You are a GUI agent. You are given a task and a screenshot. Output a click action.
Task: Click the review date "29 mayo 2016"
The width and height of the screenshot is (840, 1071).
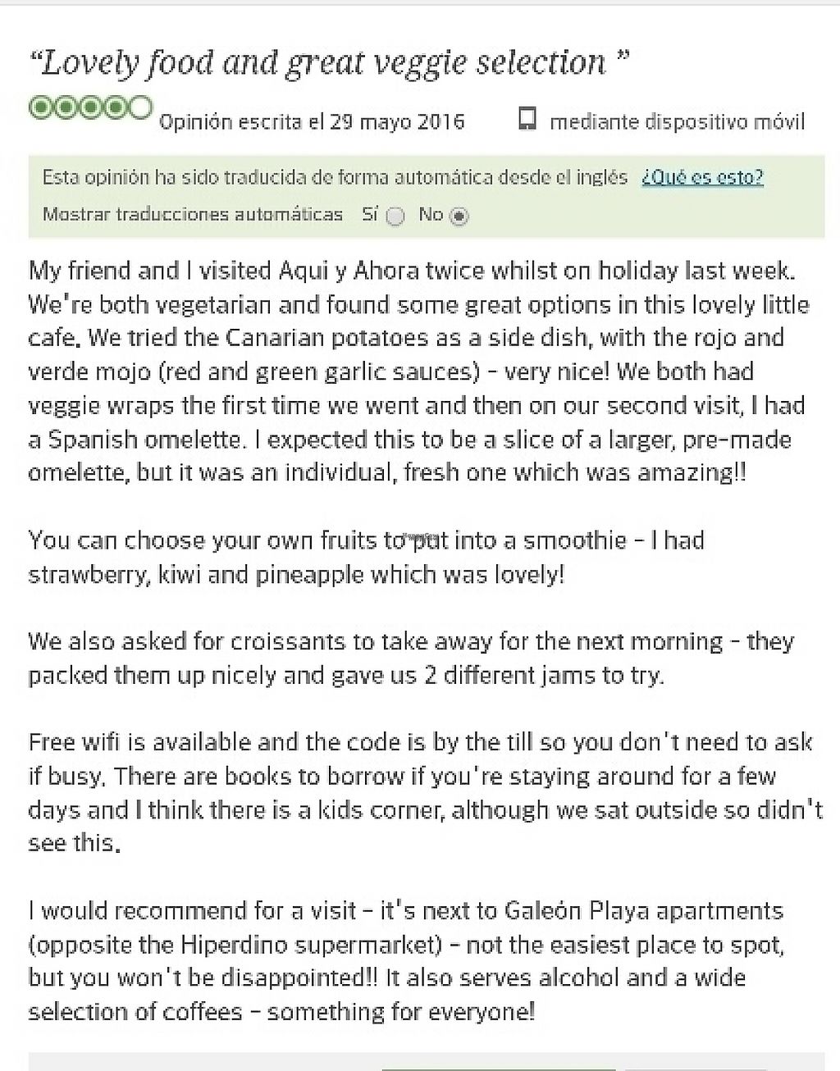coord(397,122)
